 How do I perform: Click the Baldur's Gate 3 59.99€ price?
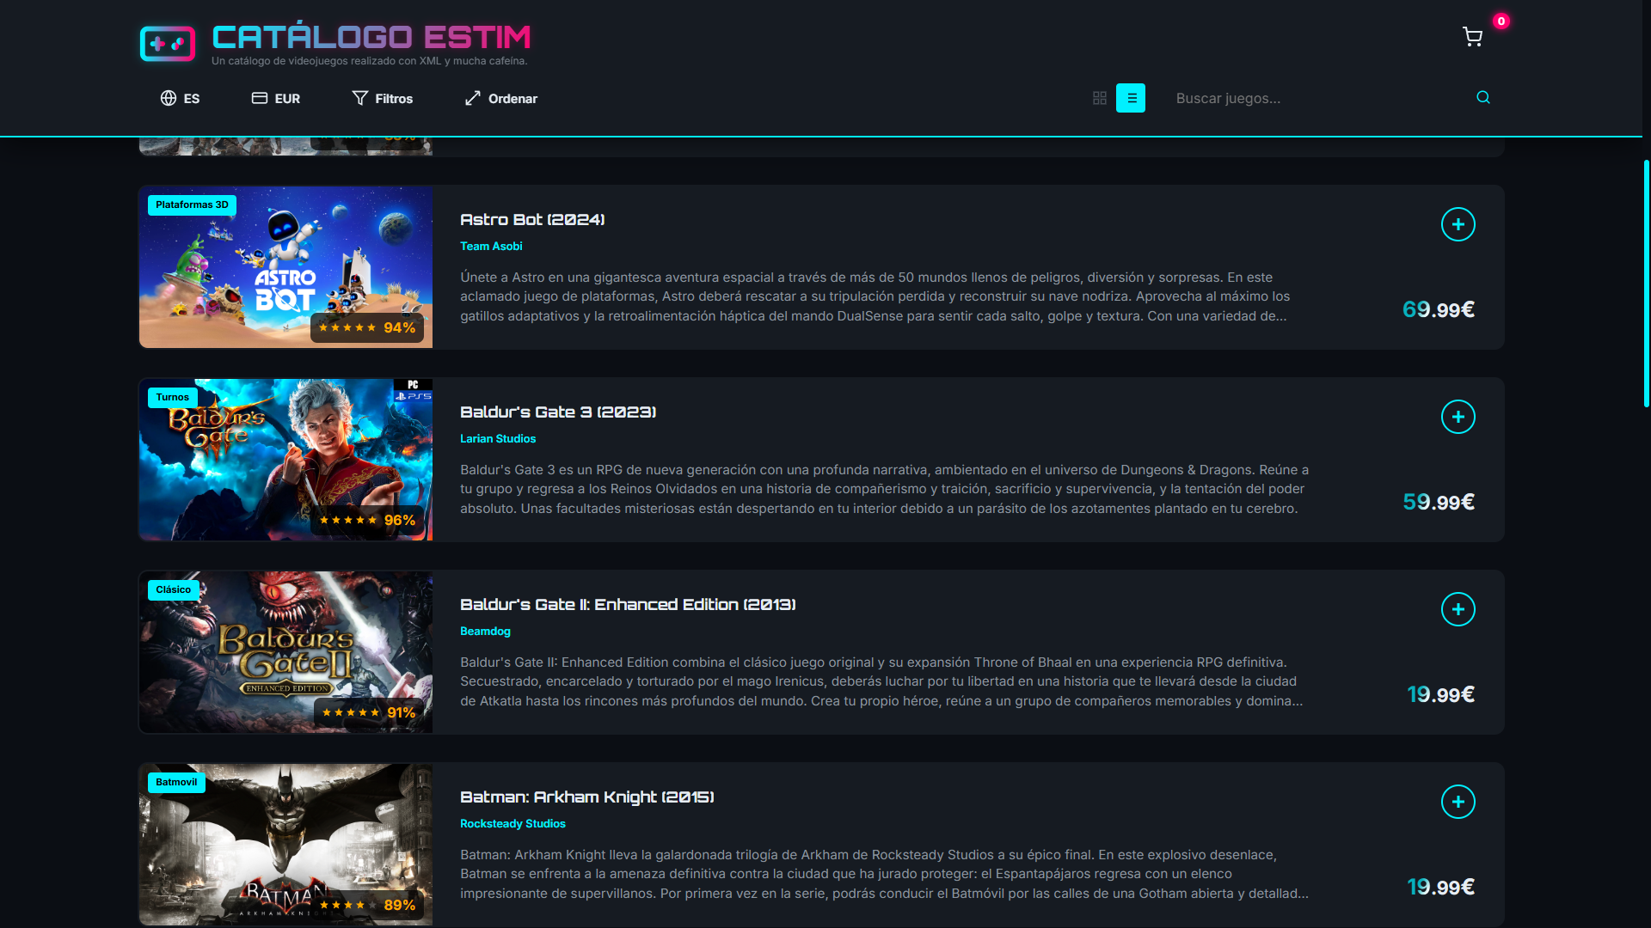pyautogui.click(x=1439, y=502)
